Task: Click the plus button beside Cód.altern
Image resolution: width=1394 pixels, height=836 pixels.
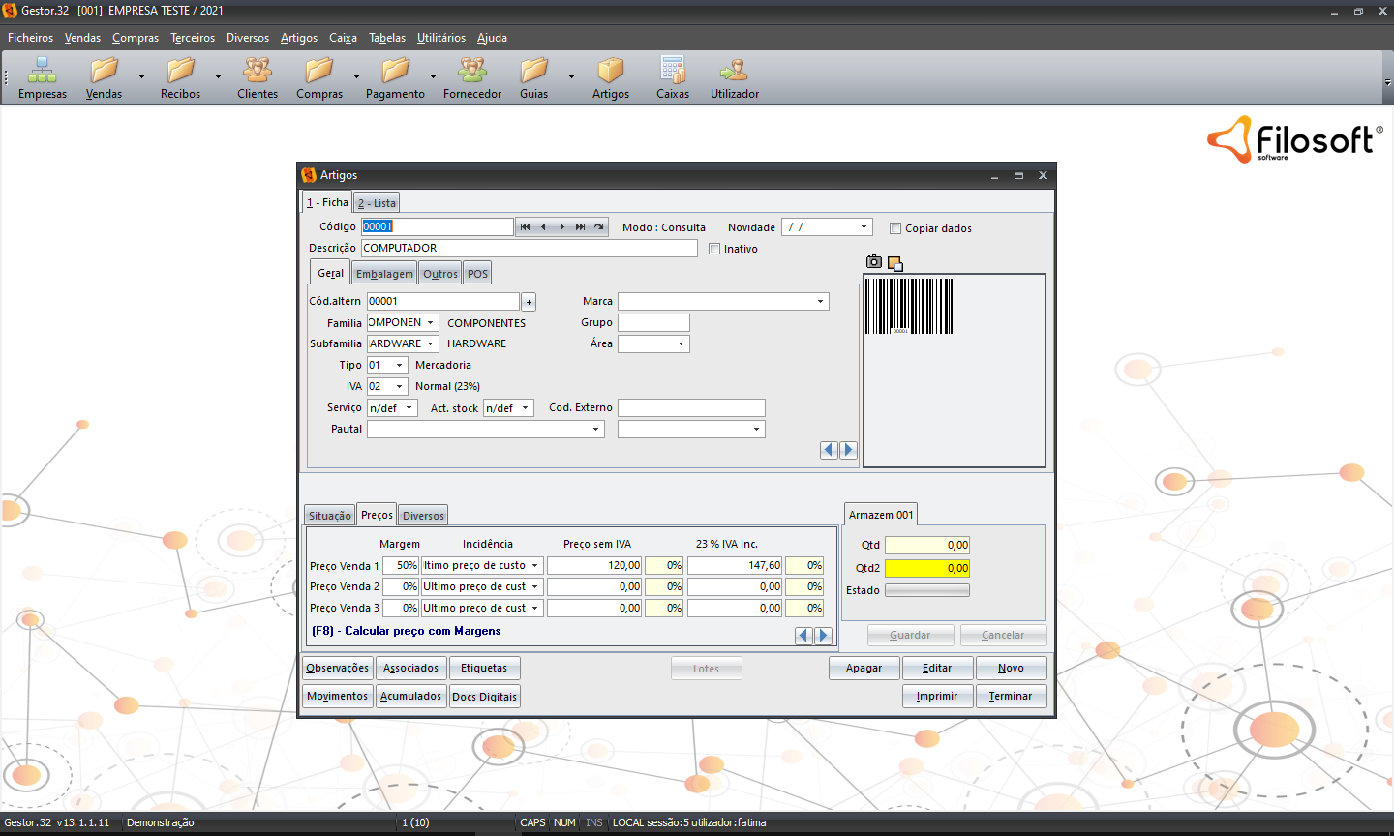Action: coord(529,302)
